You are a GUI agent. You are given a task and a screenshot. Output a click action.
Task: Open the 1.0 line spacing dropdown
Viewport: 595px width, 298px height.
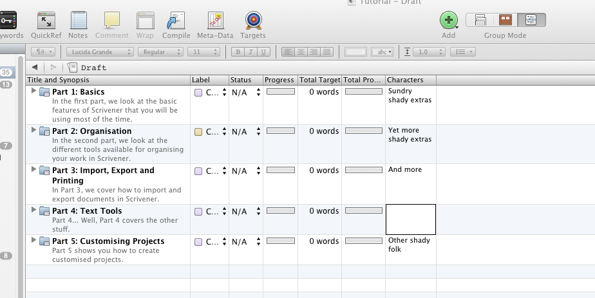(429, 52)
